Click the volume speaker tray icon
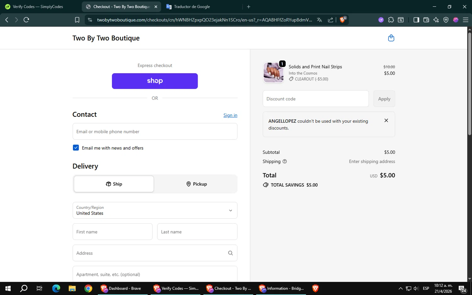Screen dimensions: 472x295 coord(416,288)
